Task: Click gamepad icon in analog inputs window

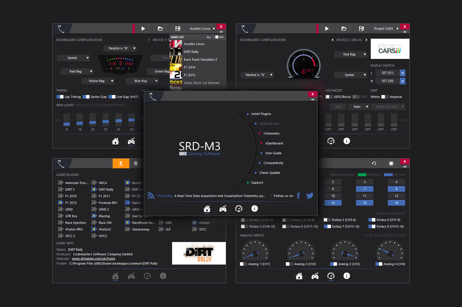Action: click(x=315, y=276)
